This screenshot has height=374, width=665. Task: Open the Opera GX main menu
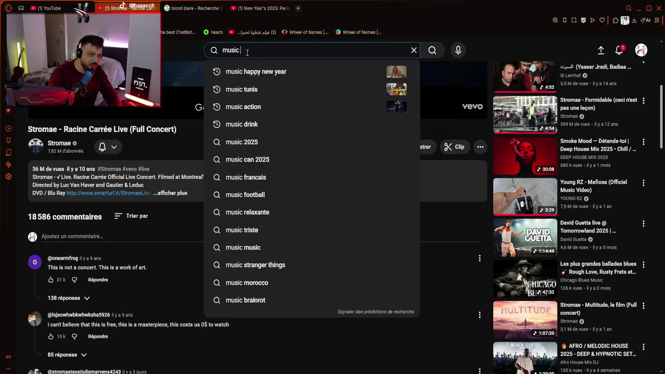coord(8,8)
